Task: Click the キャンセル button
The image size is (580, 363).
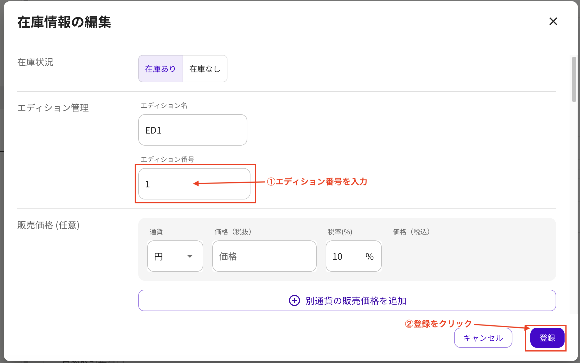Action: tap(483, 338)
